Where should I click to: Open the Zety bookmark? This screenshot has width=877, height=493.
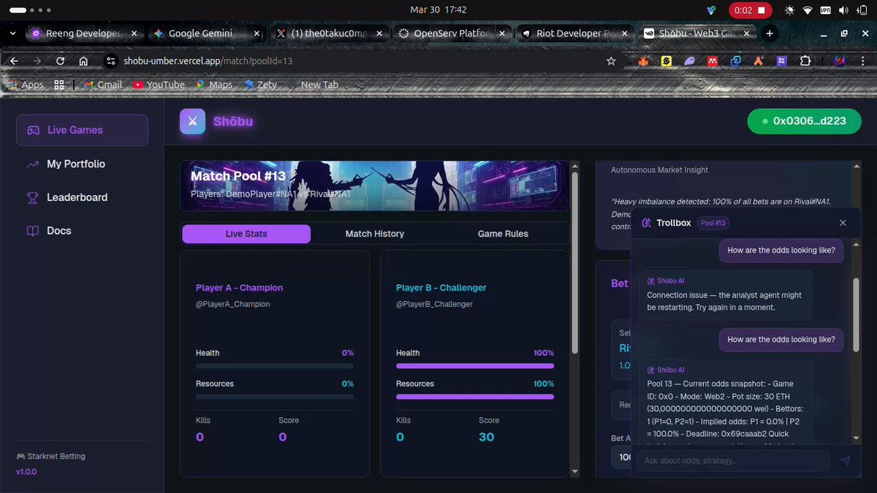tap(260, 85)
